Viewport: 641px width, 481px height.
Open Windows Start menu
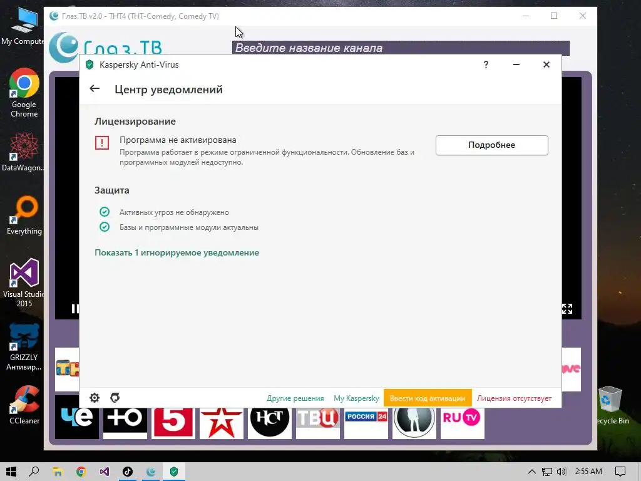pos(11,472)
